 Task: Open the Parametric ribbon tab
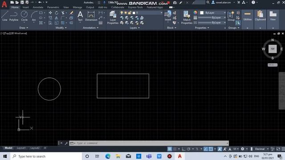(x=53, y=7)
